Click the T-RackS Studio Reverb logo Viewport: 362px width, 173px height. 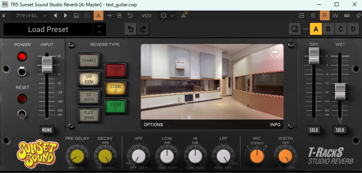[x=331, y=156]
